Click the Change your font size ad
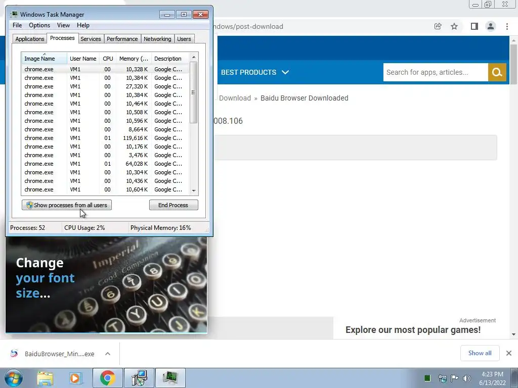 pyautogui.click(x=106, y=284)
